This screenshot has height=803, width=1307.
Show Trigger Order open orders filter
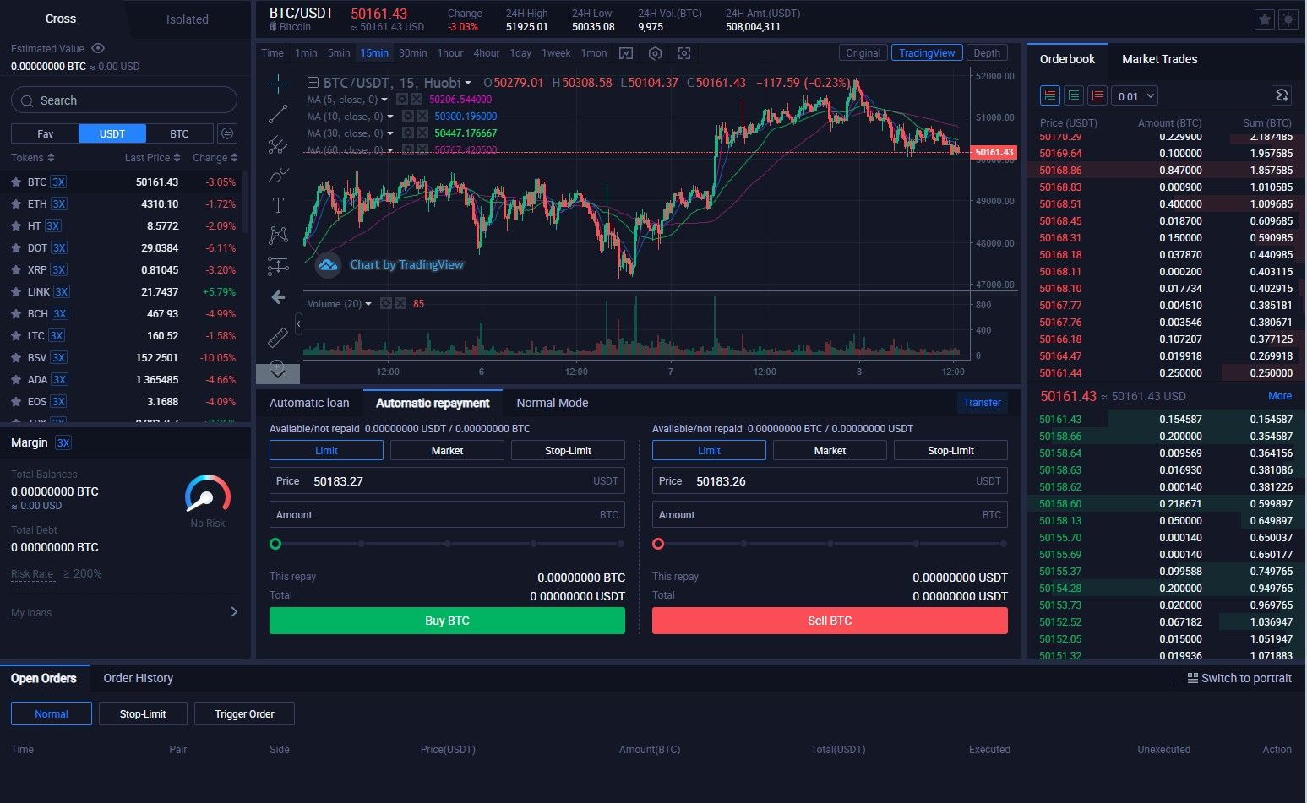[x=244, y=713]
